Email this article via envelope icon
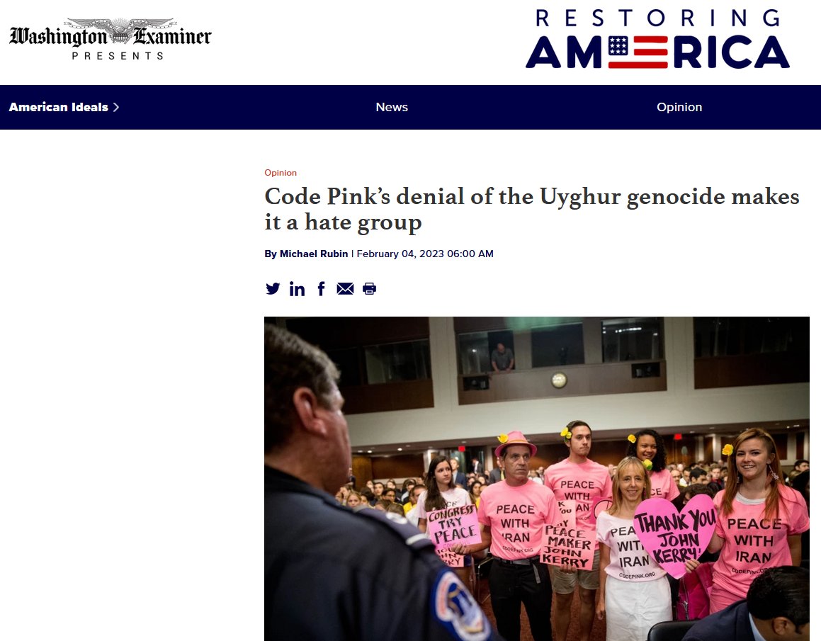 coord(345,288)
